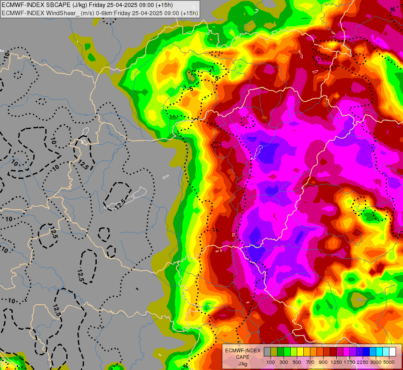Screen dimensions: 403x370
Task: Click the brick red legend swatch
Action: click(327, 352)
